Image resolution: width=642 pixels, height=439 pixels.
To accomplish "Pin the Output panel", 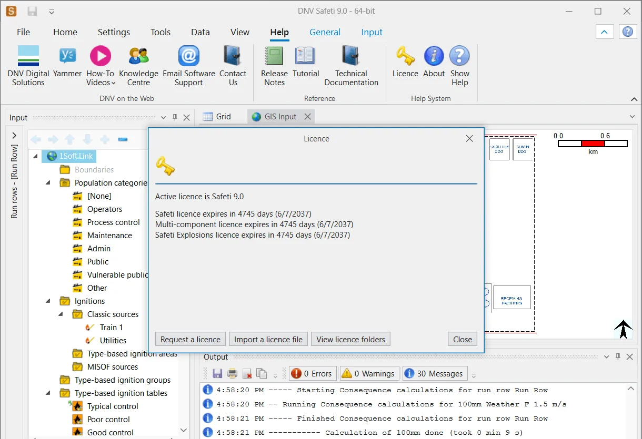I will [618, 357].
